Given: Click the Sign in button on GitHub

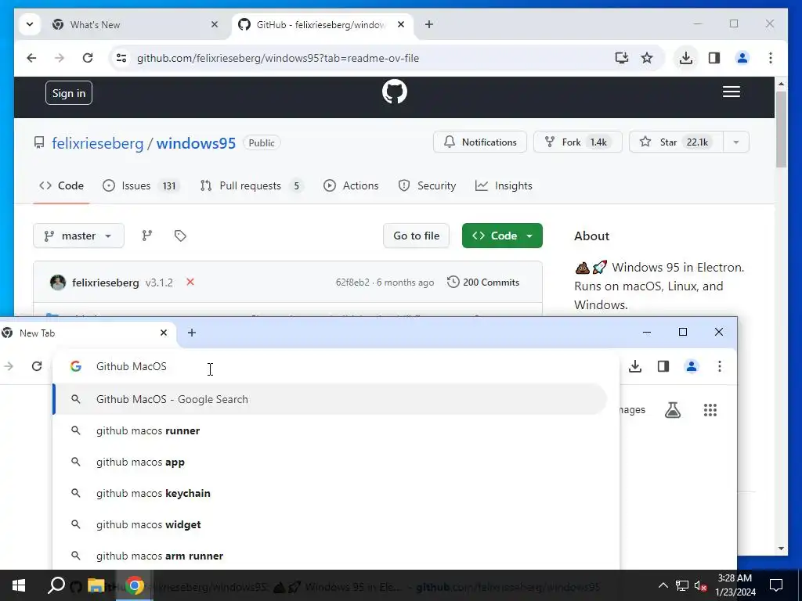Looking at the screenshot, I should (x=69, y=93).
